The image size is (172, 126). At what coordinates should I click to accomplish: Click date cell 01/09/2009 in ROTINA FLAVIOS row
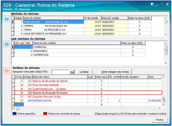(x=155, y=101)
